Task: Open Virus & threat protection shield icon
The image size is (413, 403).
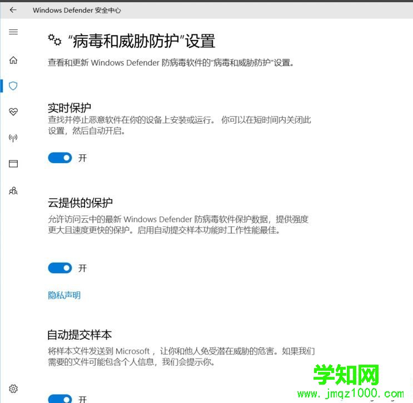Action: point(13,85)
